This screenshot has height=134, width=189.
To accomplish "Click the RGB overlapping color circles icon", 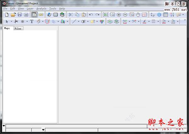I will tap(102, 21).
